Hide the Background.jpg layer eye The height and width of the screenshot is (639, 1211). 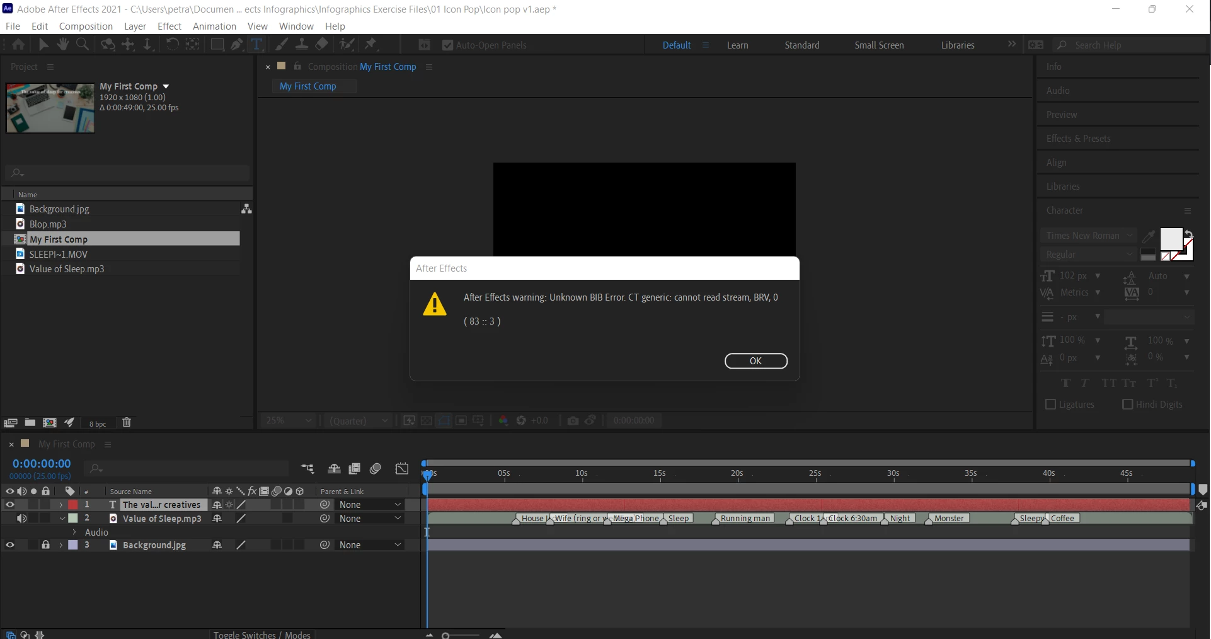pos(10,545)
